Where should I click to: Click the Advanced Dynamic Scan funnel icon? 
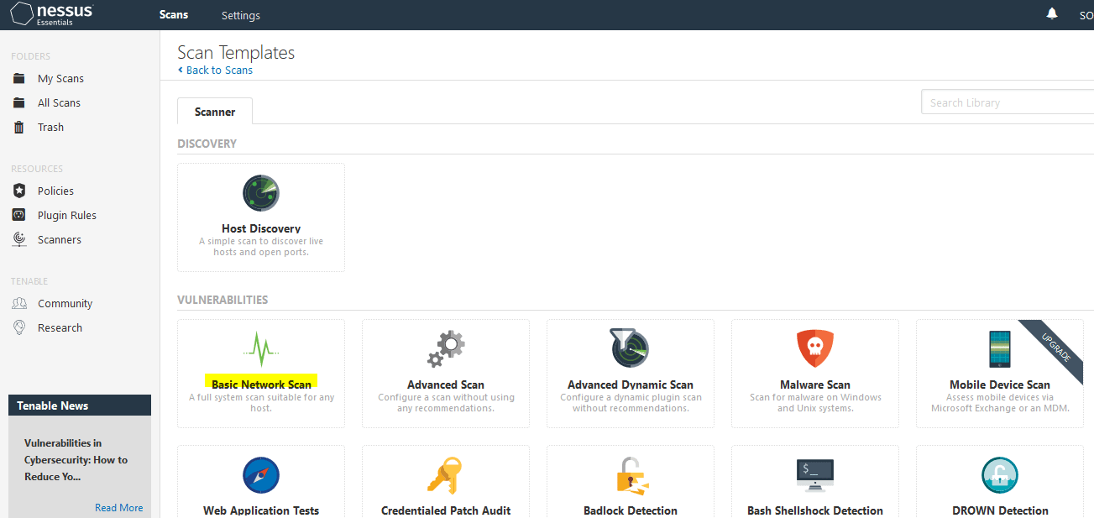pos(631,348)
